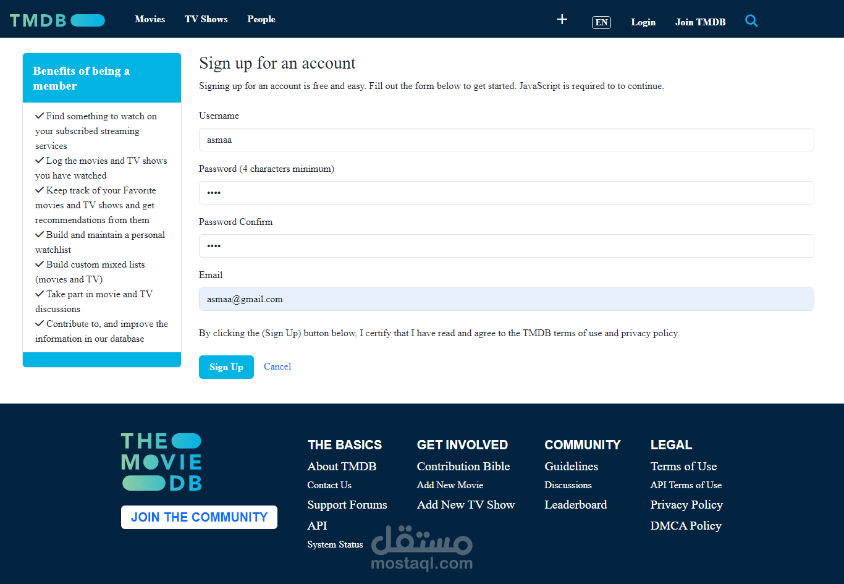Focus the Username field
Screen dimensions: 844x584
click(506, 140)
